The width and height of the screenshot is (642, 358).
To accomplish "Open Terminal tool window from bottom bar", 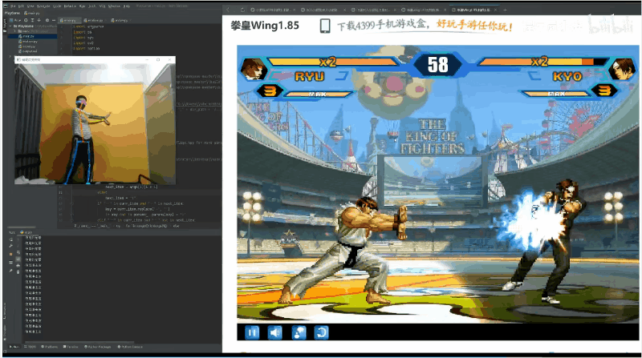I will point(71,347).
